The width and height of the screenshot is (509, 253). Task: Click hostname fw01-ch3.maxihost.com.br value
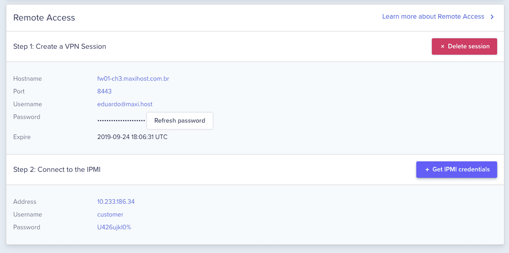[x=133, y=79]
